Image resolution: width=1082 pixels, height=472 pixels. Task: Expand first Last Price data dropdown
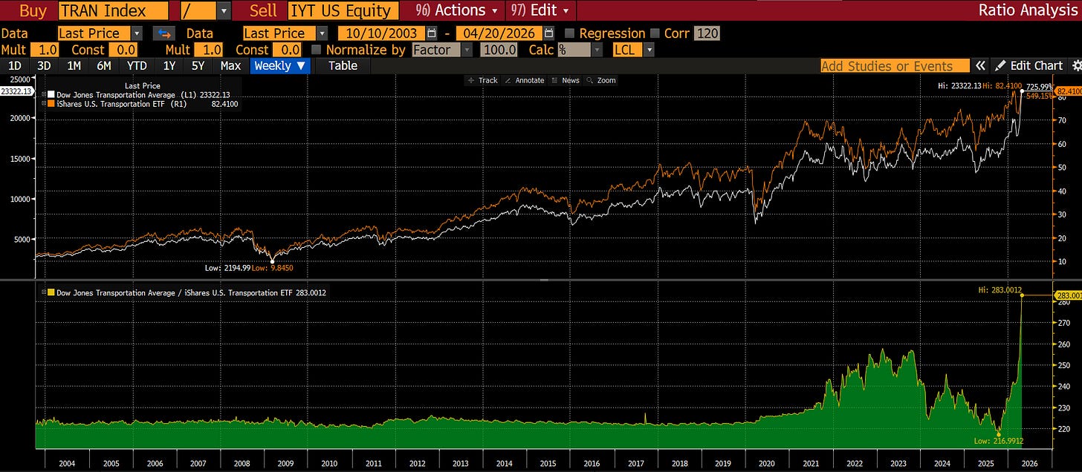(137, 33)
